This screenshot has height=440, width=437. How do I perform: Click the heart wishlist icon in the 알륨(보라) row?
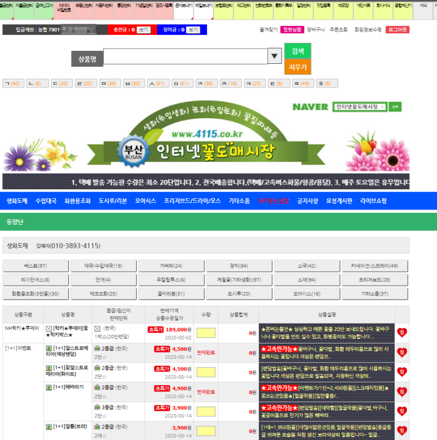tap(402, 430)
